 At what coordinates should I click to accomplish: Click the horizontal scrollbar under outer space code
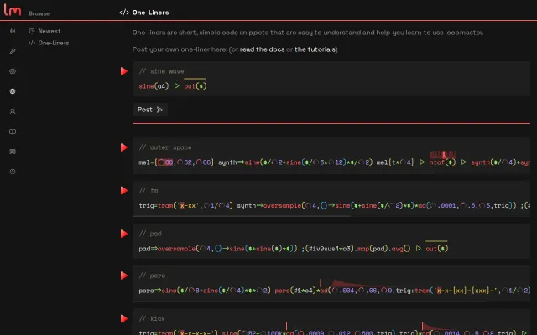click(x=284, y=173)
